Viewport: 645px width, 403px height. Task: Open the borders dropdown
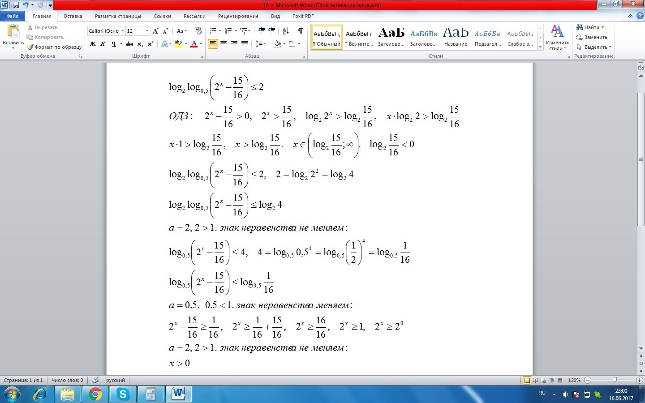(x=299, y=44)
